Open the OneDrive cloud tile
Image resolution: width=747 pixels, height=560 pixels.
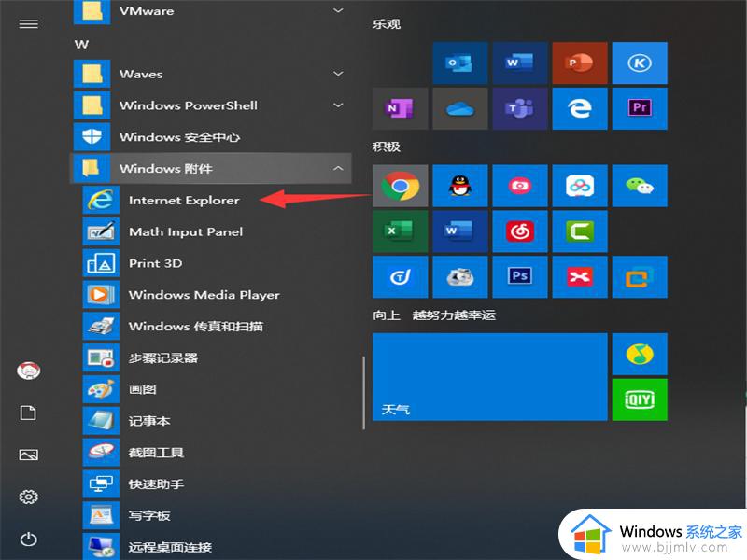click(x=459, y=108)
